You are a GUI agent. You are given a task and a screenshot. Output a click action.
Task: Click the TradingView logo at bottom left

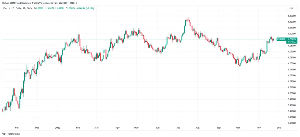(11, 134)
